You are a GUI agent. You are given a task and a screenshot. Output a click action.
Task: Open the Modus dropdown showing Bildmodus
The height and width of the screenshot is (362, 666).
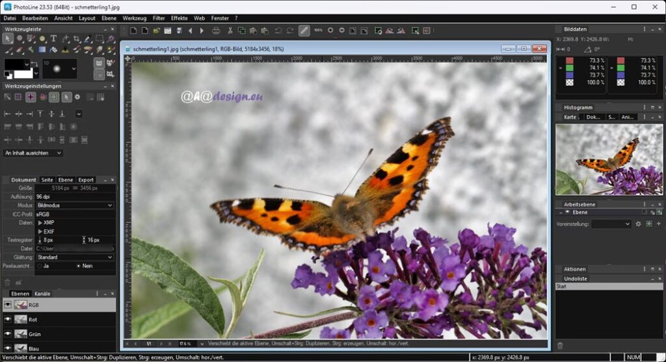pos(74,205)
